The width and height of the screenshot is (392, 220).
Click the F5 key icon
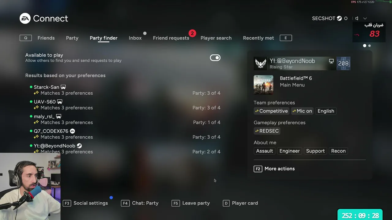176,203
